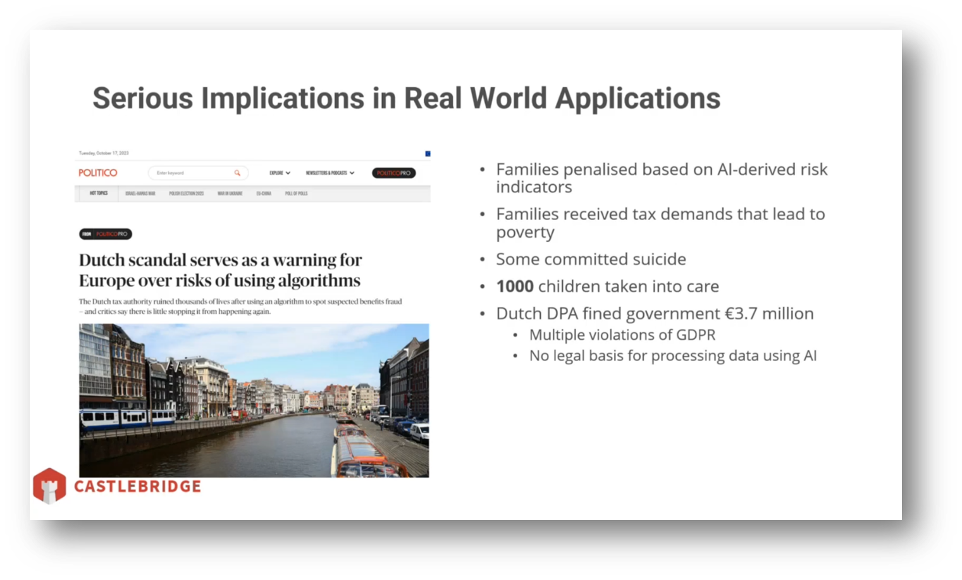Click sub-bullet No legal basis for processing data
This screenshot has width=962, height=580.
tap(673, 355)
